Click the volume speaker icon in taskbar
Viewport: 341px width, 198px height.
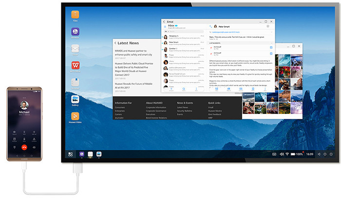[281, 154]
